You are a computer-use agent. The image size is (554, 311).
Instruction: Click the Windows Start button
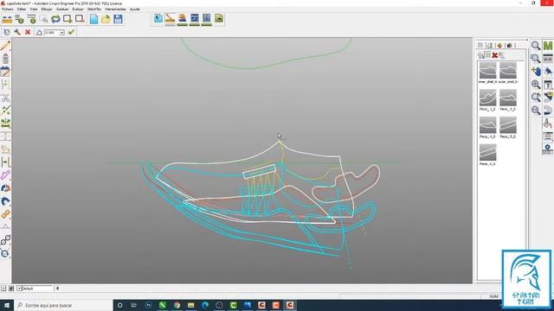click(7, 305)
